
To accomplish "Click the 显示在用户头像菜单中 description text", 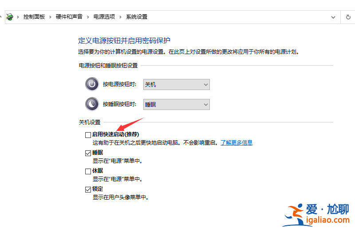I will click(x=120, y=197).
